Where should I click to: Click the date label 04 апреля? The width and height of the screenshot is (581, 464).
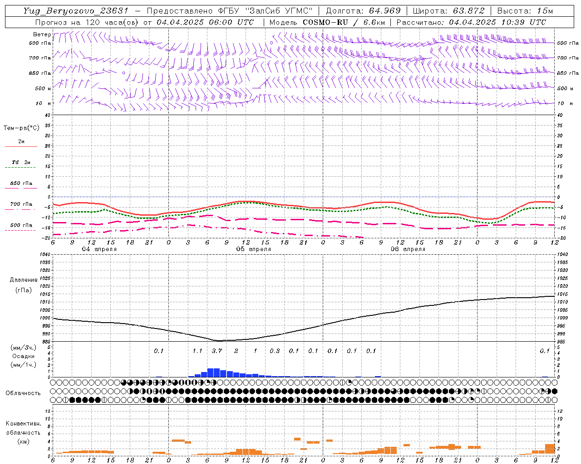coord(99,249)
